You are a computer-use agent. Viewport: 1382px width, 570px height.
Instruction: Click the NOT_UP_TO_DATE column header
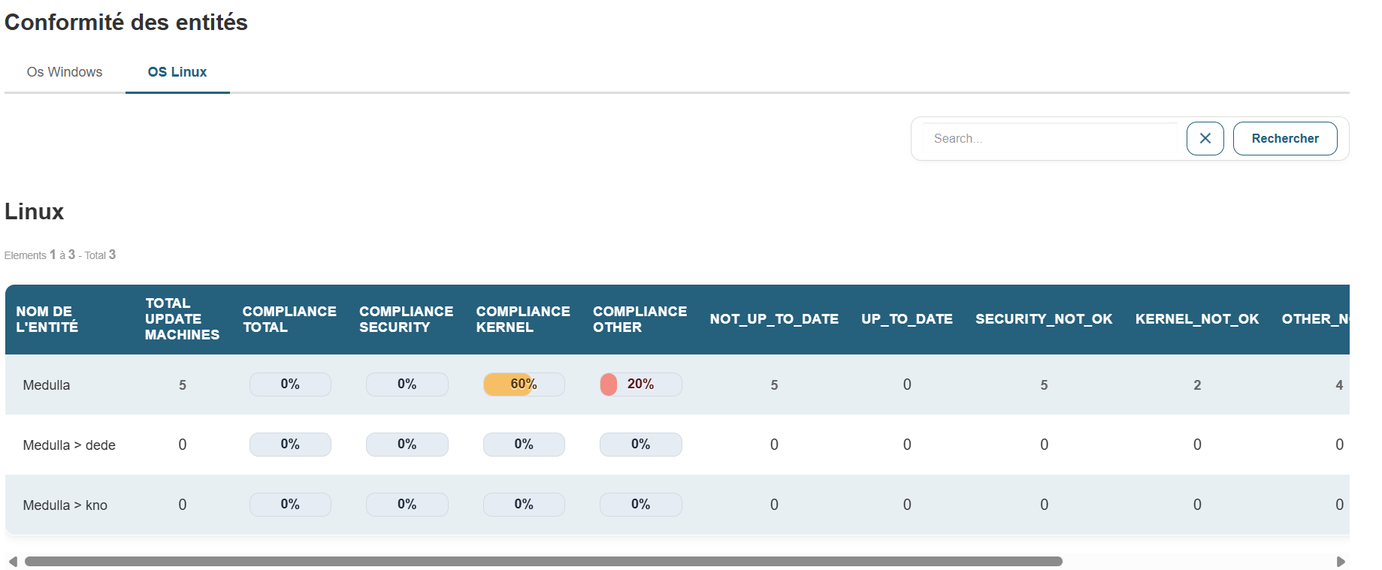click(x=774, y=319)
